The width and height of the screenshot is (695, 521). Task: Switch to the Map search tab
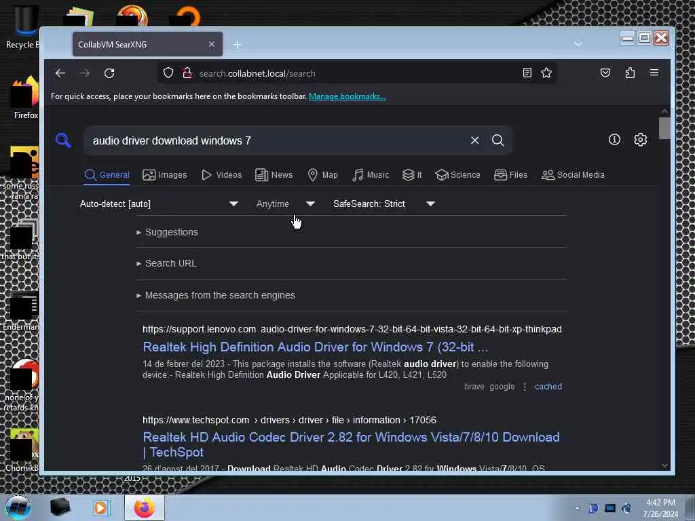tap(322, 174)
